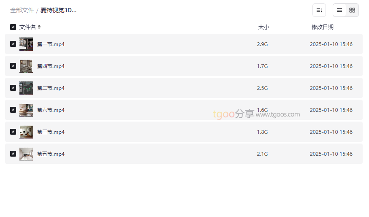The image size is (369, 217).
Task: Switch to grid view layout
Action: tap(352, 10)
